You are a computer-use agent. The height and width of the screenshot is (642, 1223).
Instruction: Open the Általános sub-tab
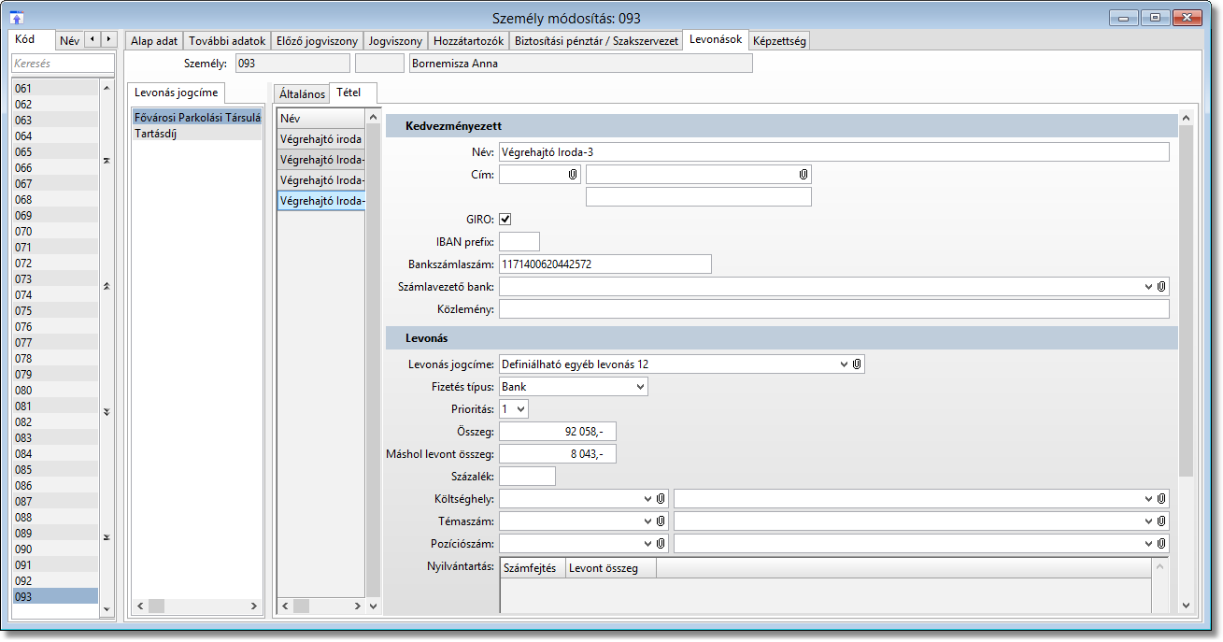click(x=301, y=94)
